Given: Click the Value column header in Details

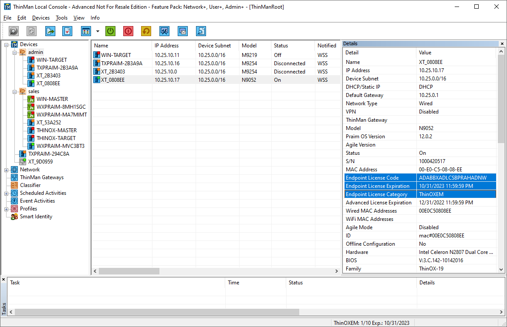Looking at the screenshot, I should pyautogui.click(x=456, y=53).
